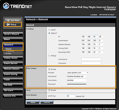The height and width of the screenshot is (110, 119).
Task: Open Live View with the eye icon
Action: coord(13,20)
